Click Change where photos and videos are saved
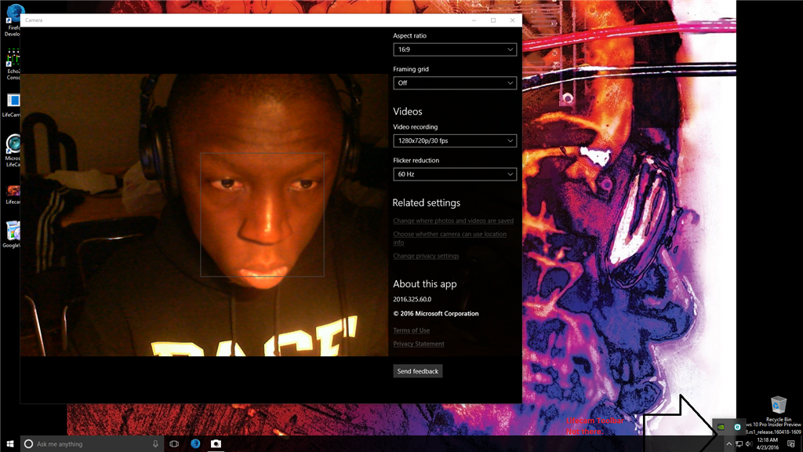This screenshot has width=803, height=452. pos(453,221)
